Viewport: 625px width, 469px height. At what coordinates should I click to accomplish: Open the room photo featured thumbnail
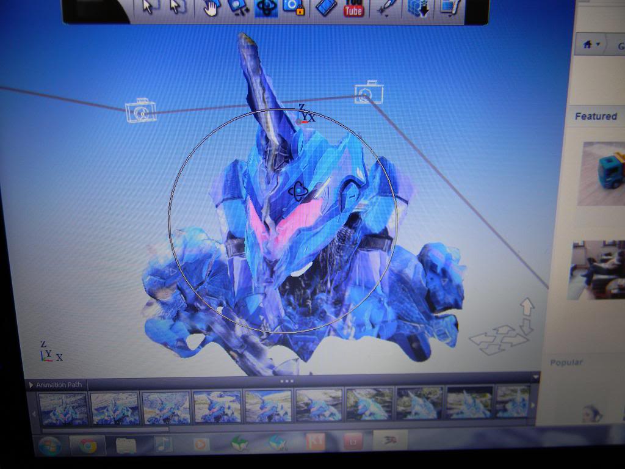pyautogui.click(x=596, y=269)
